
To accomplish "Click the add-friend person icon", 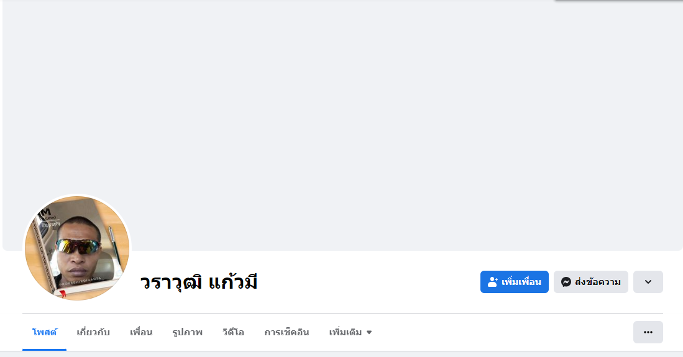I will point(493,282).
